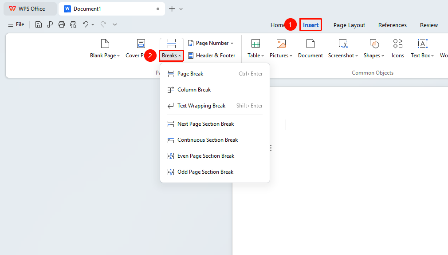Click the Text Box icon

point(423,44)
